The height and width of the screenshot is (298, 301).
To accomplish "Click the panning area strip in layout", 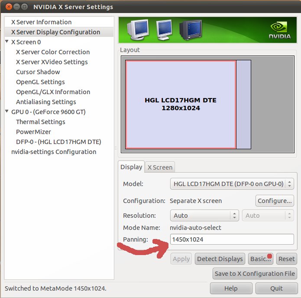I will tap(243, 105).
